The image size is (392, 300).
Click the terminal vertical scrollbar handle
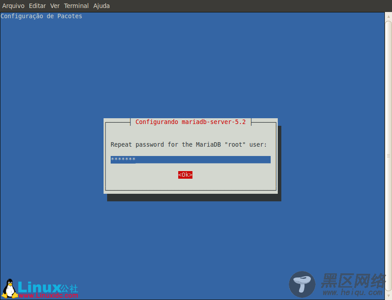tap(388, 156)
